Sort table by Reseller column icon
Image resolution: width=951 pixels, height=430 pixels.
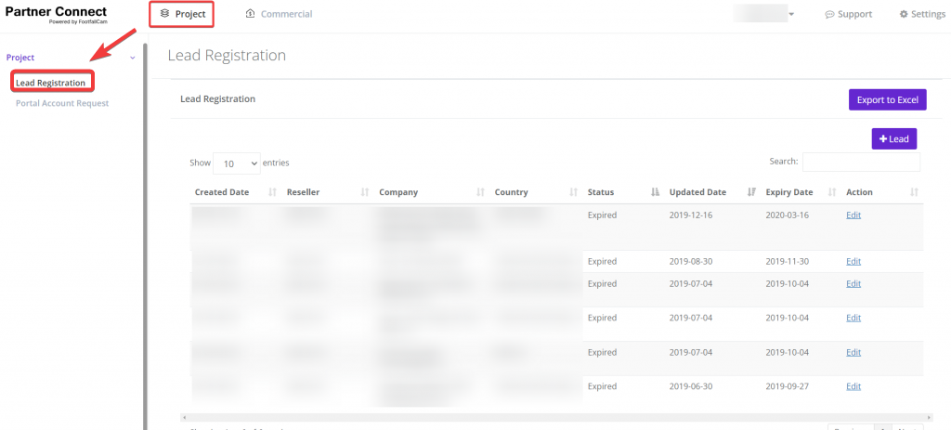(x=365, y=192)
